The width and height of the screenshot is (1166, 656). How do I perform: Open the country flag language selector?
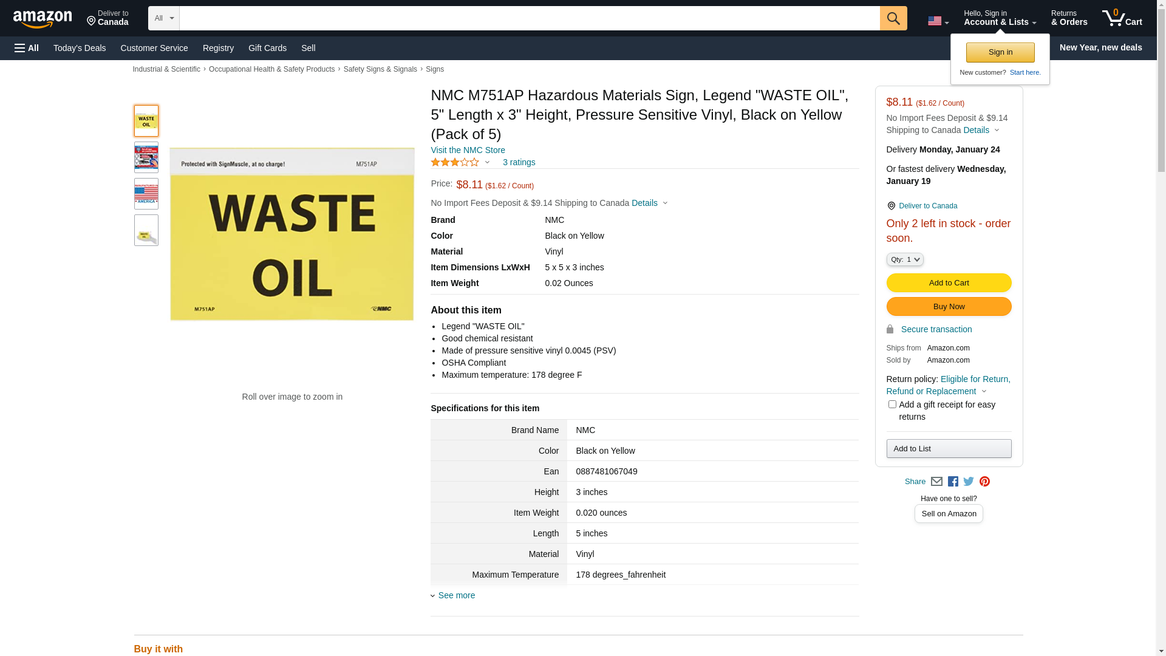tap(938, 21)
